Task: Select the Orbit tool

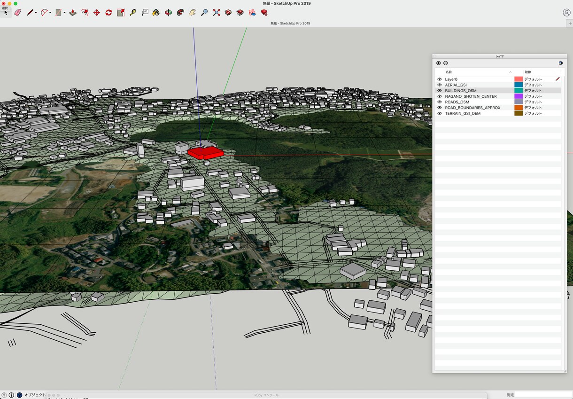Action: (168, 13)
